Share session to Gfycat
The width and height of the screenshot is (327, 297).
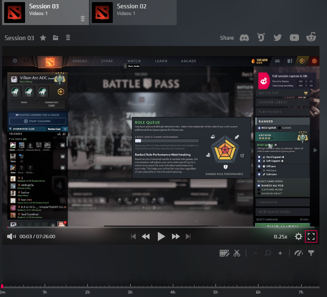261,38
